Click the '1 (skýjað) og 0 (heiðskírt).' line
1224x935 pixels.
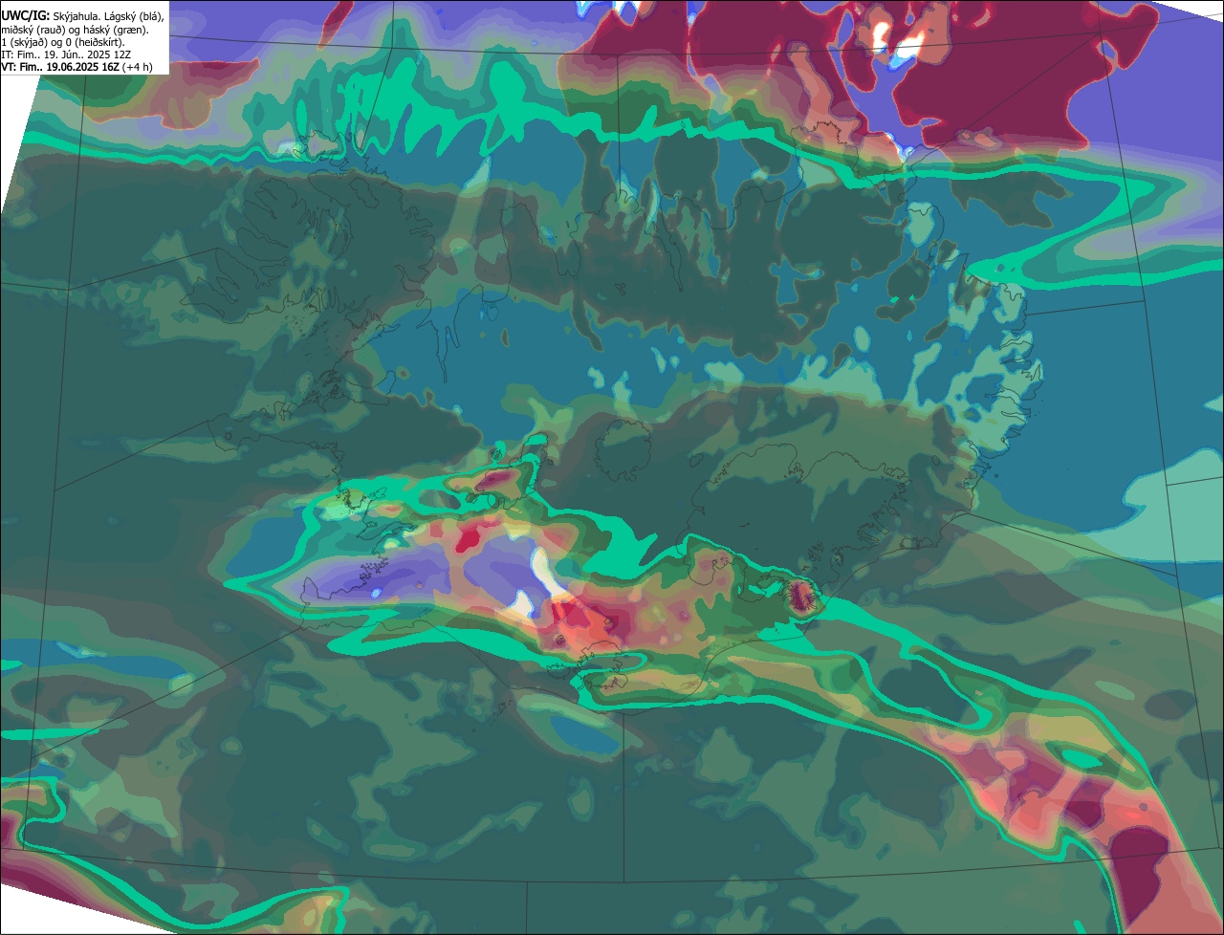click(64, 43)
